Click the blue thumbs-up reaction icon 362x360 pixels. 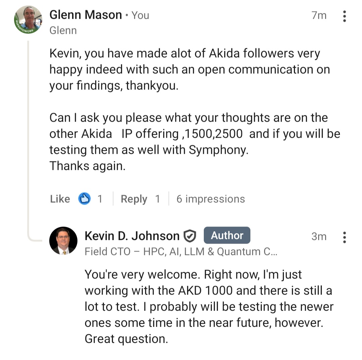[84, 199]
